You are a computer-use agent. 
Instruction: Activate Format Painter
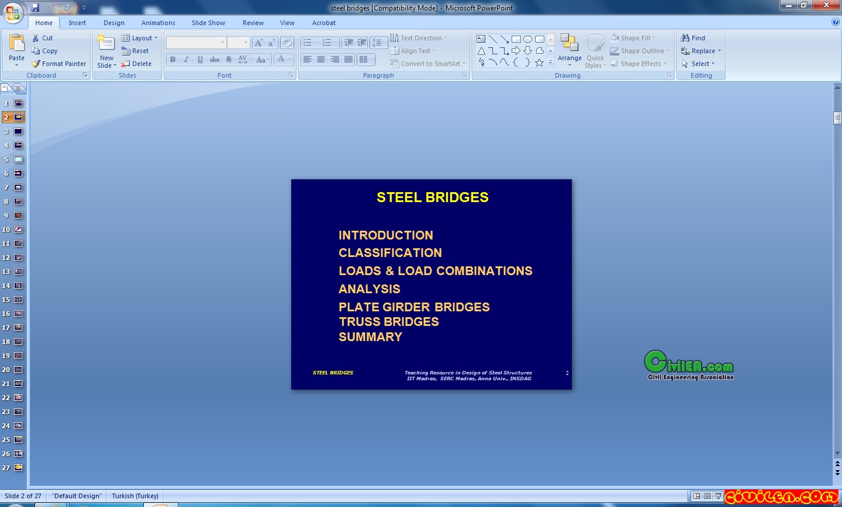59,64
